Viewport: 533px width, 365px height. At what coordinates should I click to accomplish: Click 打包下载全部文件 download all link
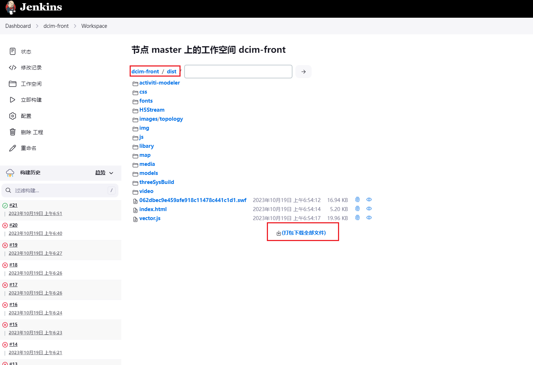click(x=304, y=233)
